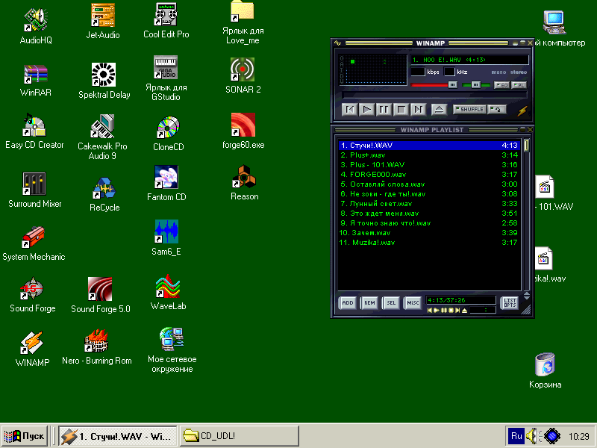This screenshot has height=448, width=597.
Task: Open the Пуск start button
Action: [x=25, y=435]
